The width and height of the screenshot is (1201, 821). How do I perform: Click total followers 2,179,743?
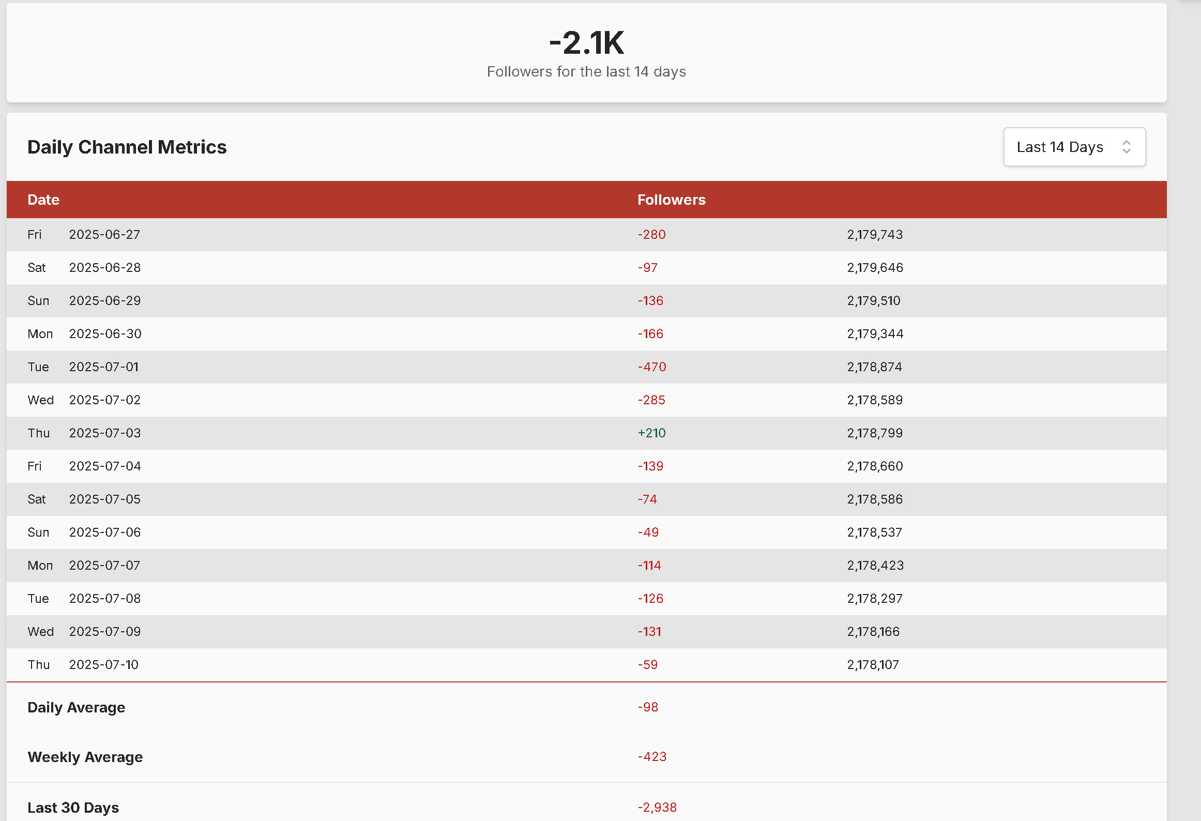tap(875, 234)
